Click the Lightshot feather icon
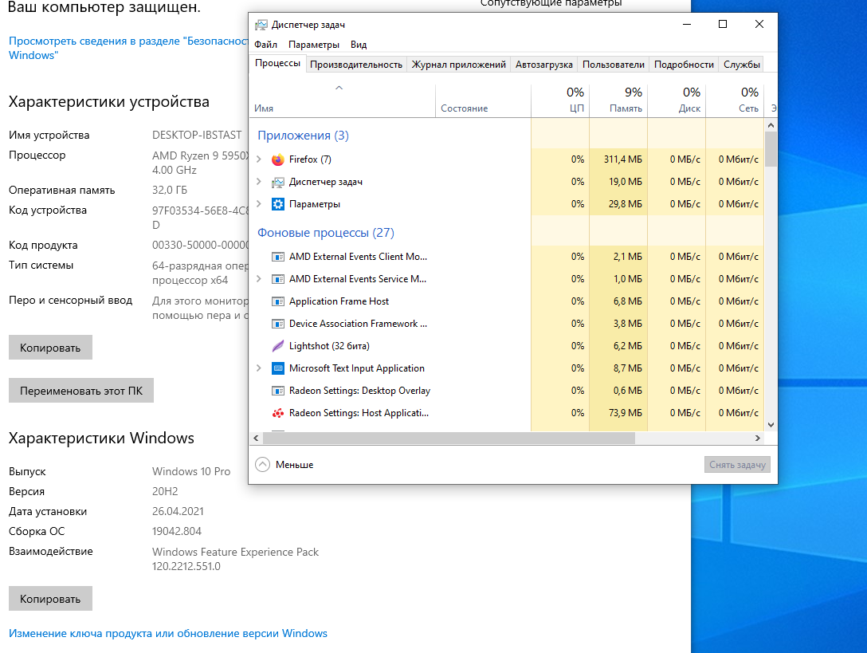The image size is (867, 653). point(277,346)
